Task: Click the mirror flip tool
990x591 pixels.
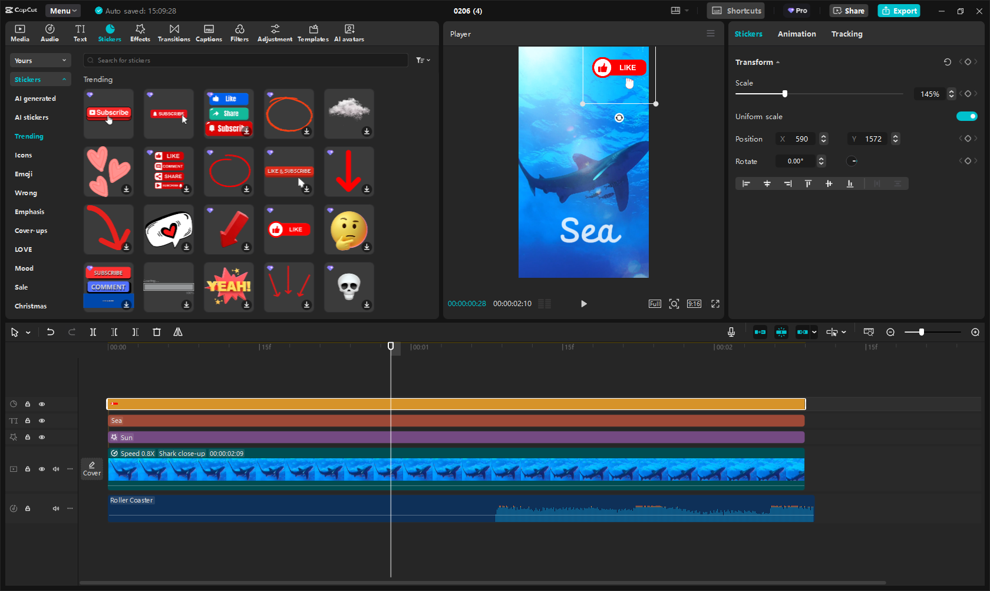Action: [178, 332]
